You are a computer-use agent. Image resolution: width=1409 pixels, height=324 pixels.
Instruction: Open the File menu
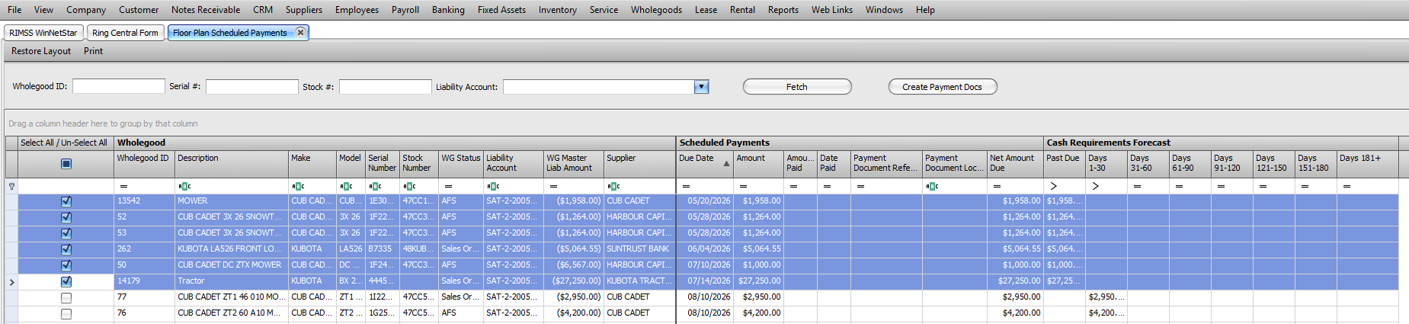pyautogui.click(x=14, y=10)
